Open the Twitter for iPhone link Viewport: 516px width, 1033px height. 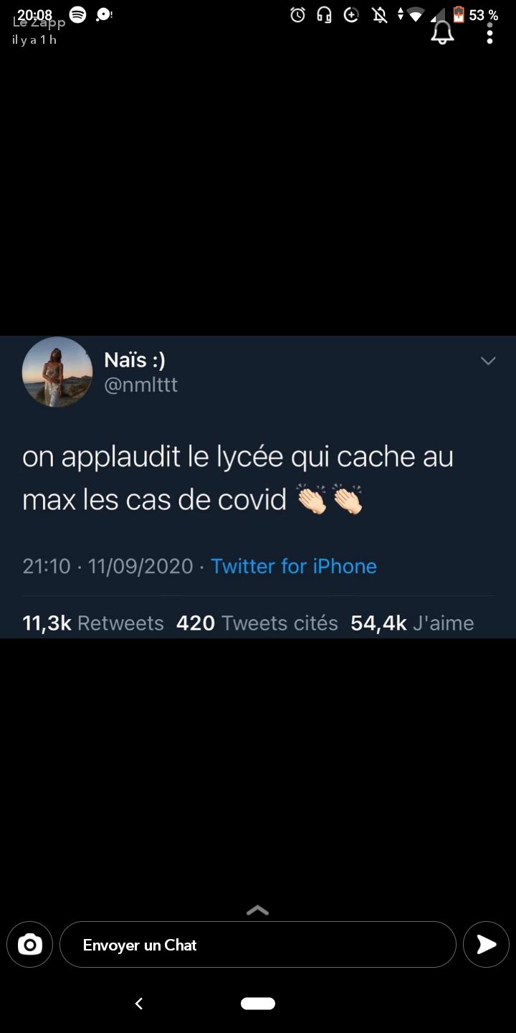(294, 566)
